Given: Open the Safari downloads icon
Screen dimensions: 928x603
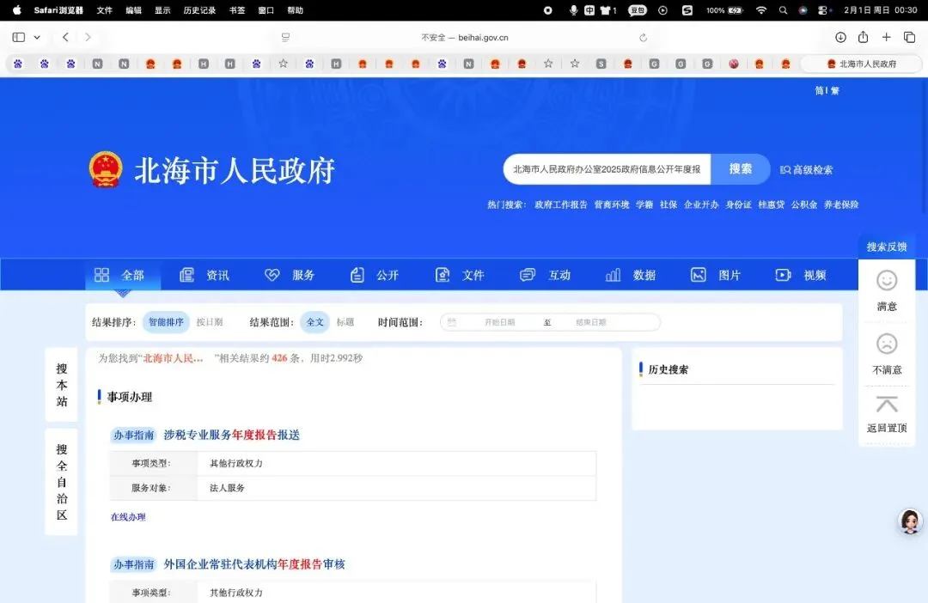Looking at the screenshot, I should pos(840,37).
